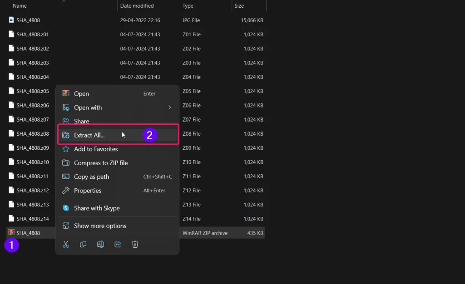Click the Skype logo icon
The image size is (465, 284).
[x=66, y=208]
